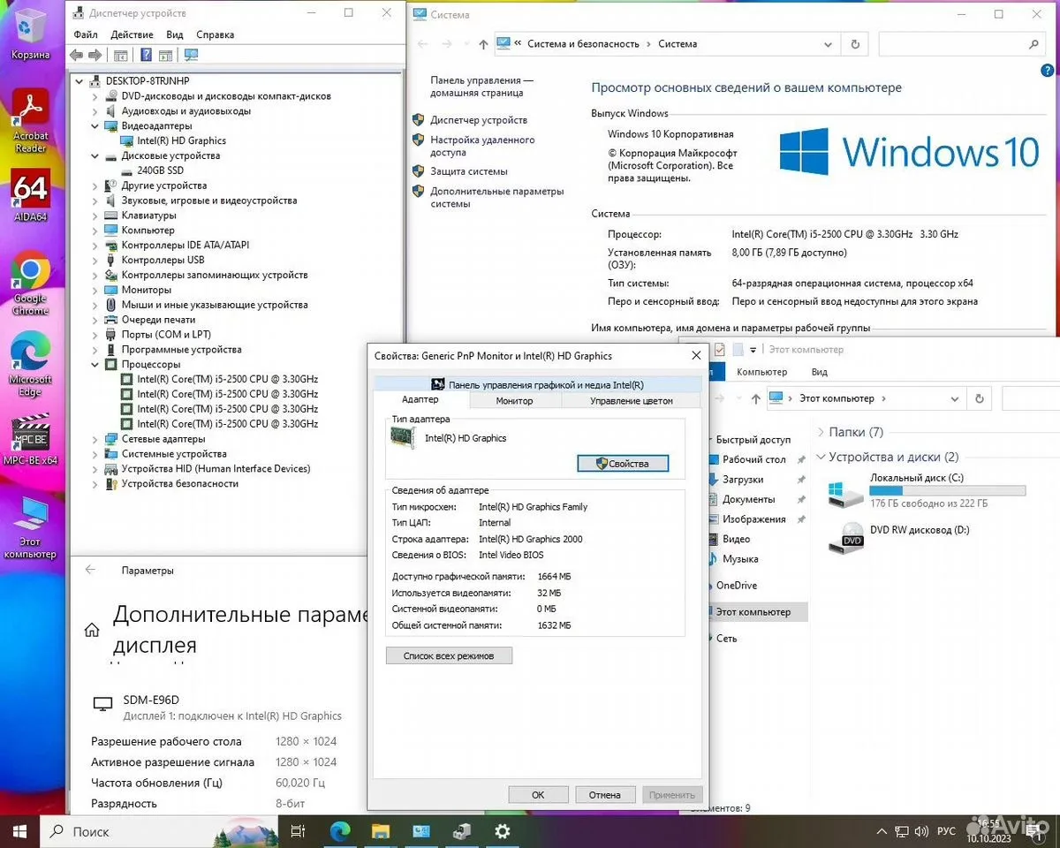Open the Файл menu in Device Manager
Image resolution: width=1060 pixels, height=848 pixels.
pyautogui.click(x=86, y=35)
